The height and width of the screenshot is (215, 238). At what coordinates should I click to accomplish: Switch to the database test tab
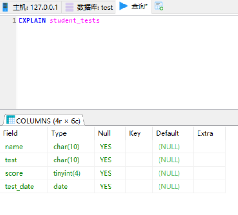pyautogui.click(x=89, y=7)
